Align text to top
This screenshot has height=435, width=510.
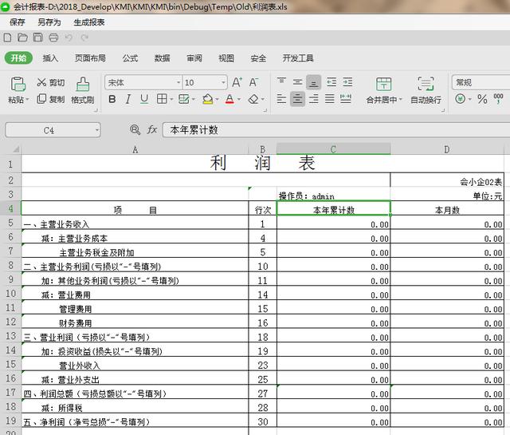click(x=281, y=81)
